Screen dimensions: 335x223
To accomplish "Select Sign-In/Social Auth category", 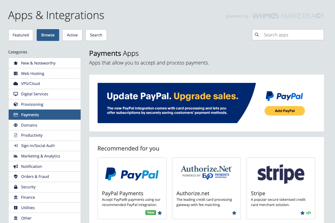I will coord(45,146).
